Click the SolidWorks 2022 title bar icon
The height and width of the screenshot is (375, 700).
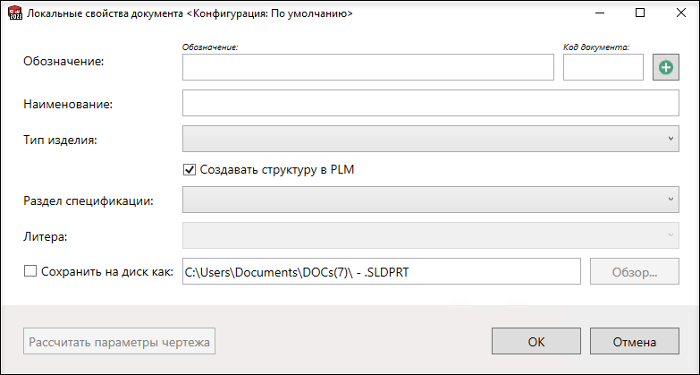pos(15,13)
